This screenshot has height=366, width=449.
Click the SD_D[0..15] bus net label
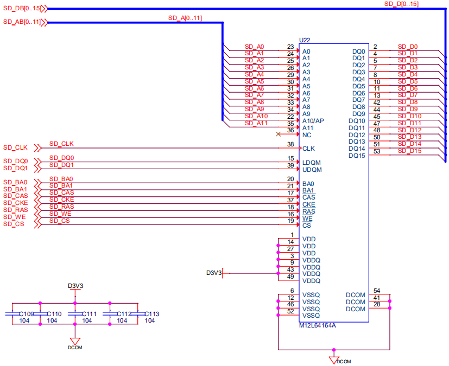[x=401, y=4]
